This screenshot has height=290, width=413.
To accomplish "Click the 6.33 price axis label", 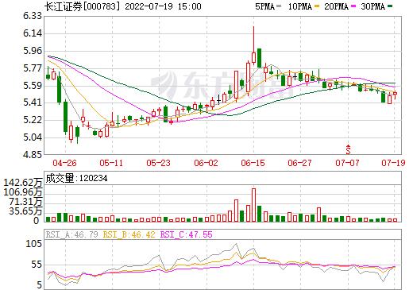I will (x=33, y=16).
